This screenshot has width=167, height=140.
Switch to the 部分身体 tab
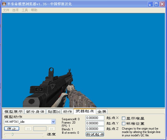click(x=35, y=112)
